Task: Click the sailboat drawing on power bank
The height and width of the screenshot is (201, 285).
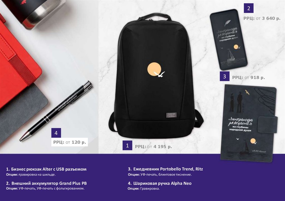Action: click(231, 55)
